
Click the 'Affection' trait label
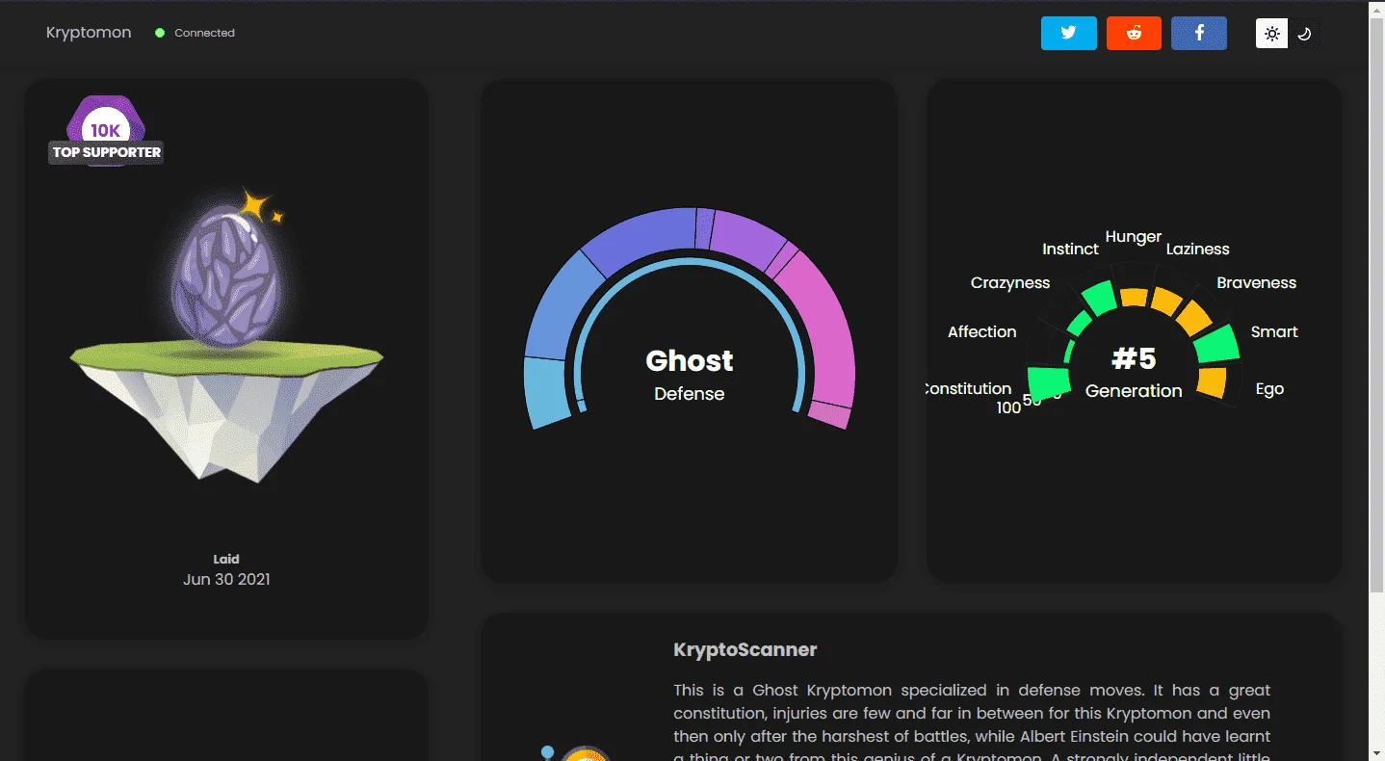pyautogui.click(x=982, y=331)
